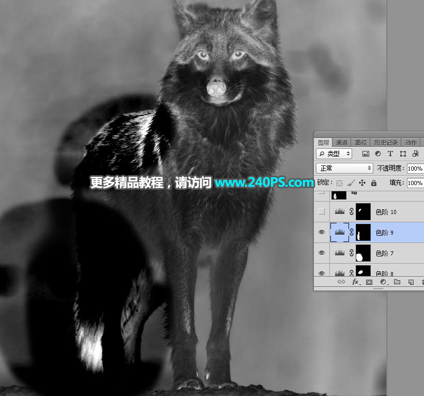The width and height of the screenshot is (424, 396).
Task: Toggle lock position move icon
Action: coord(362,183)
